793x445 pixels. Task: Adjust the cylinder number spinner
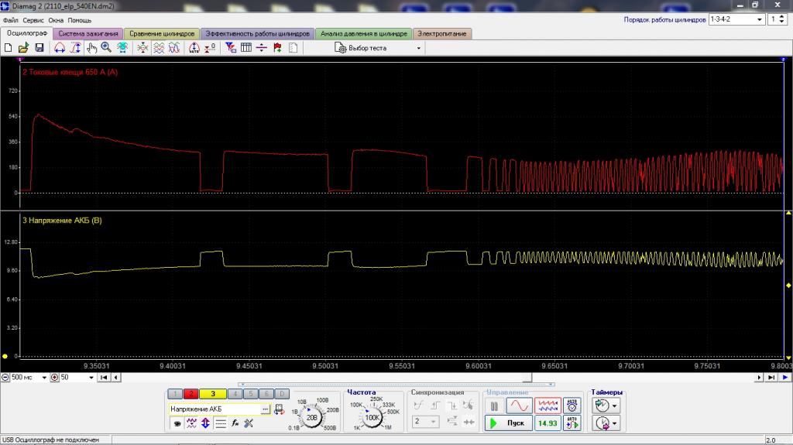point(782,19)
